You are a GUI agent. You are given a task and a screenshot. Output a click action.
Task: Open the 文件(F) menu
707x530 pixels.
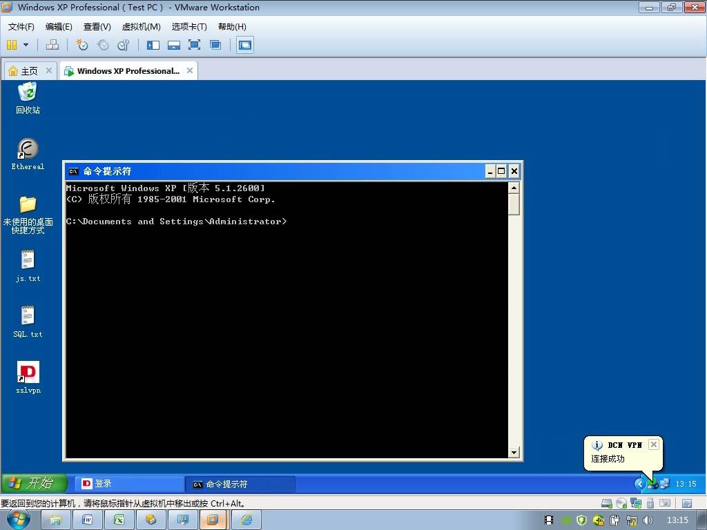pos(21,27)
